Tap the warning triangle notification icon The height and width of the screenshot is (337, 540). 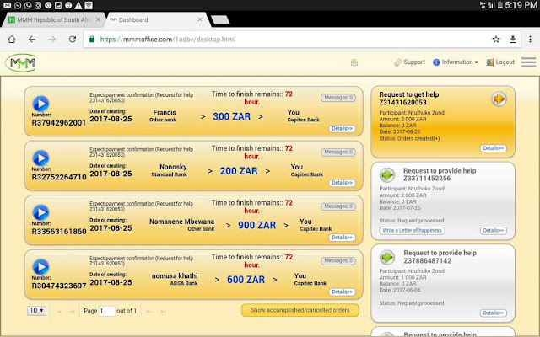tap(78, 5)
